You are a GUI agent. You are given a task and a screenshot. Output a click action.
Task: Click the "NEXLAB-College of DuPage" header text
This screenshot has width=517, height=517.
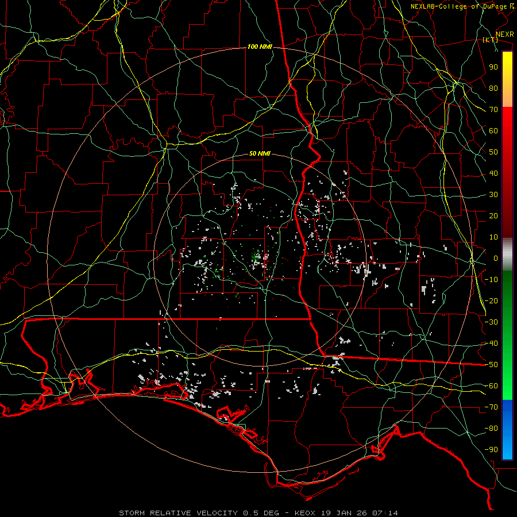click(x=458, y=6)
